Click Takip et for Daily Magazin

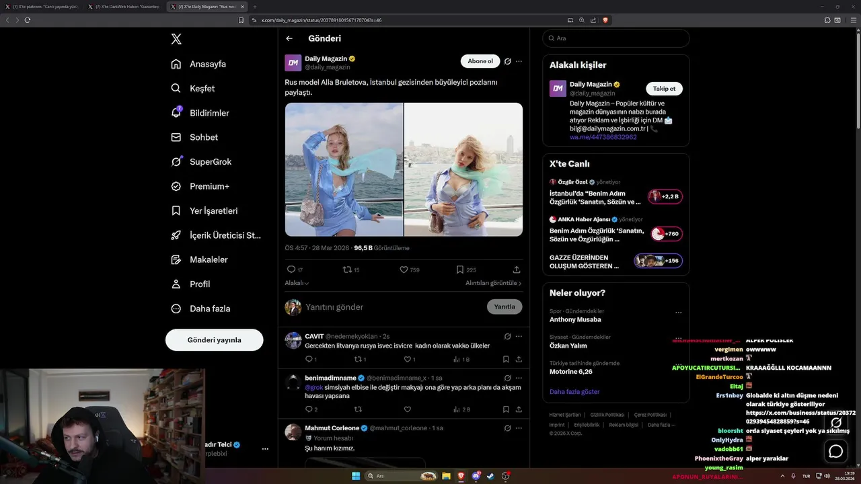(x=664, y=89)
